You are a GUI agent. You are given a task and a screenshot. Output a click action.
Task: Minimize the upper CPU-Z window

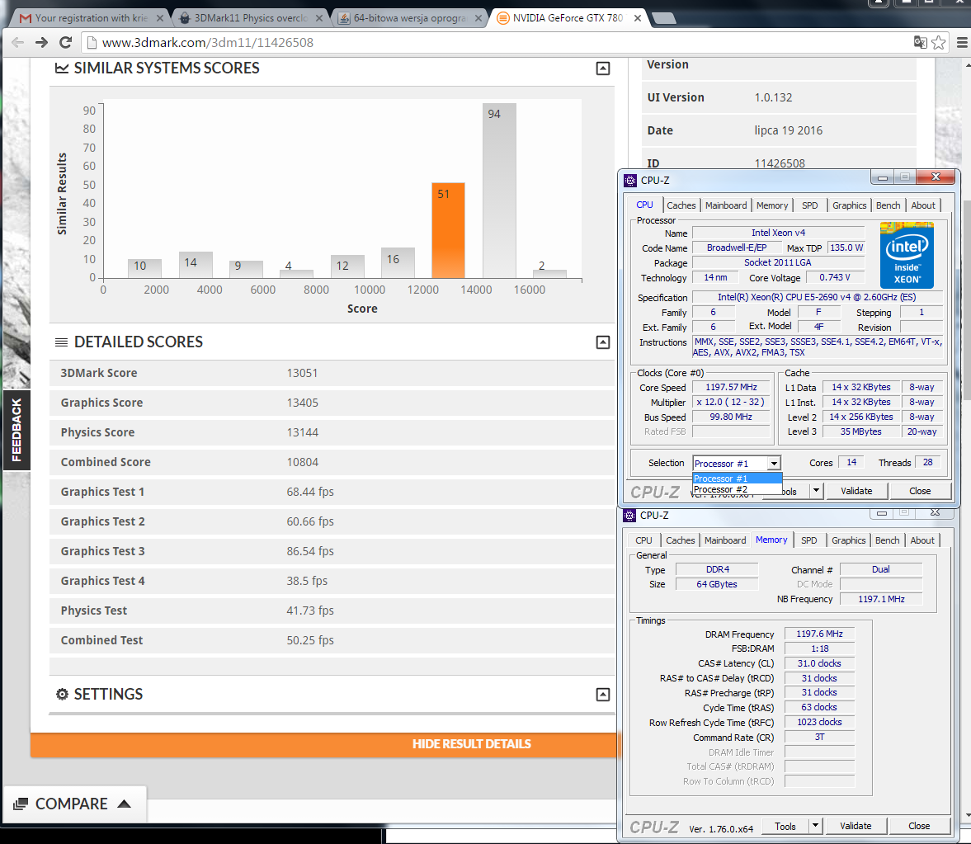pyautogui.click(x=882, y=177)
